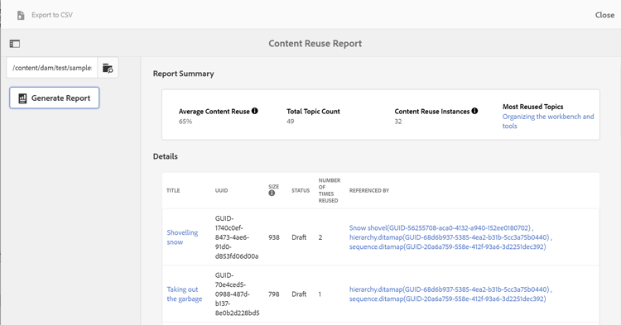Click the Content Reuse Instances info icon
621x325 pixels.
tap(474, 111)
